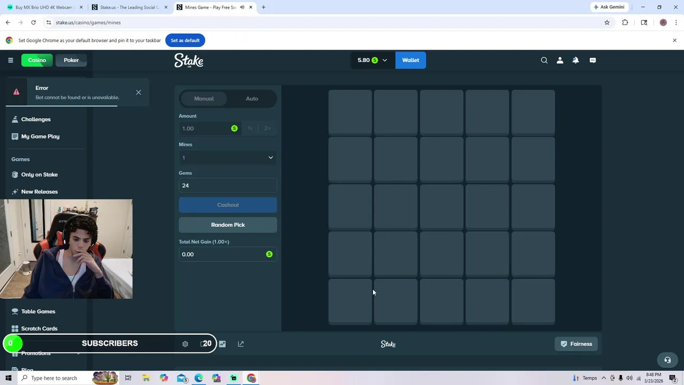Open live stats chart icon
The height and width of the screenshot is (385, 684).
pos(222,344)
